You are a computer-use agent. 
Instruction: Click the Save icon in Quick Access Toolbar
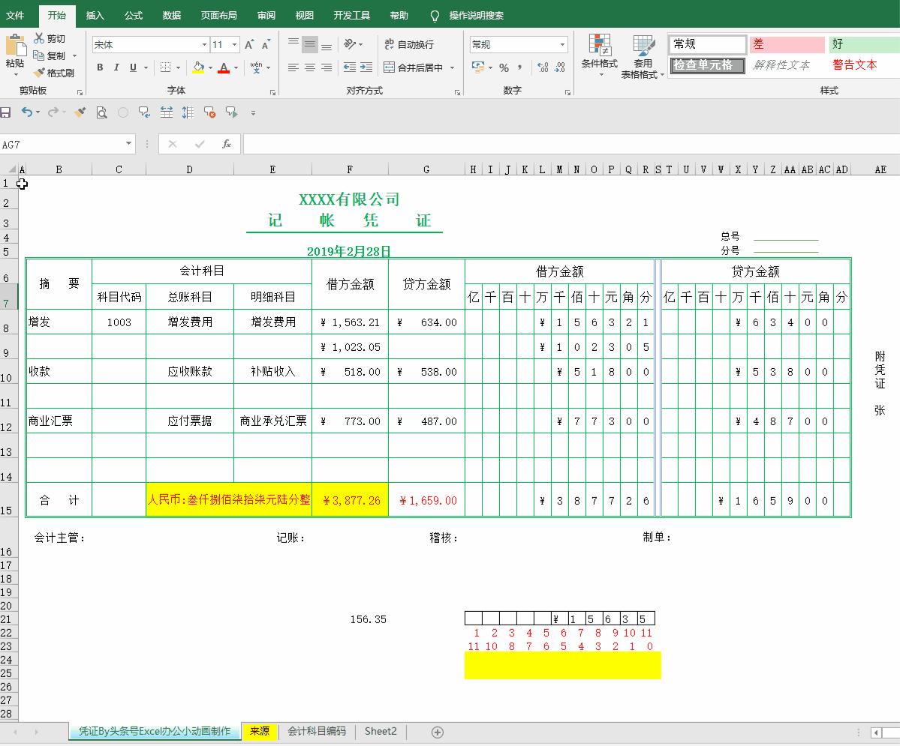point(7,112)
